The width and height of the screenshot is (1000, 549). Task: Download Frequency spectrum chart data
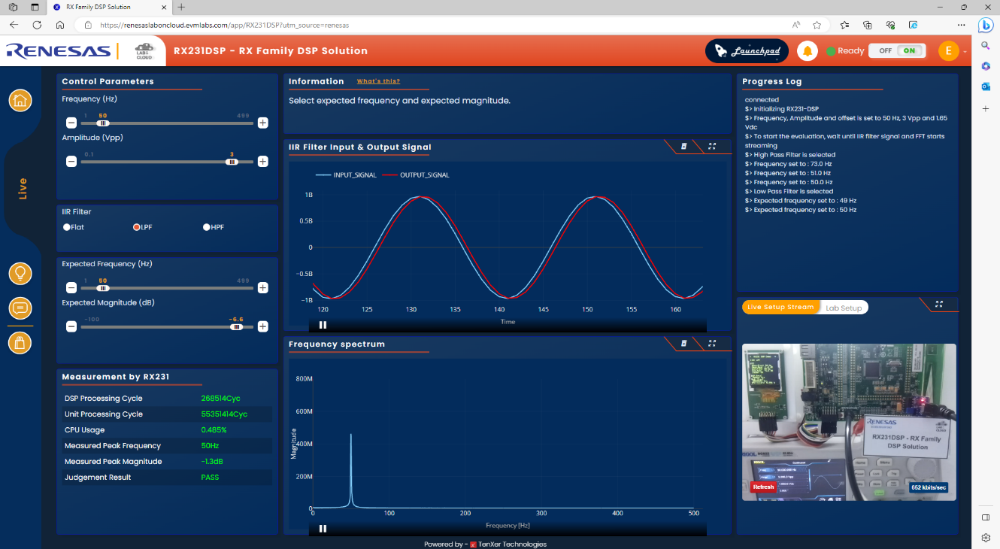coord(683,344)
